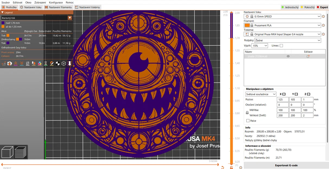Open the Okno menu
The height and width of the screenshot is (169, 329).
(x=28, y=2)
